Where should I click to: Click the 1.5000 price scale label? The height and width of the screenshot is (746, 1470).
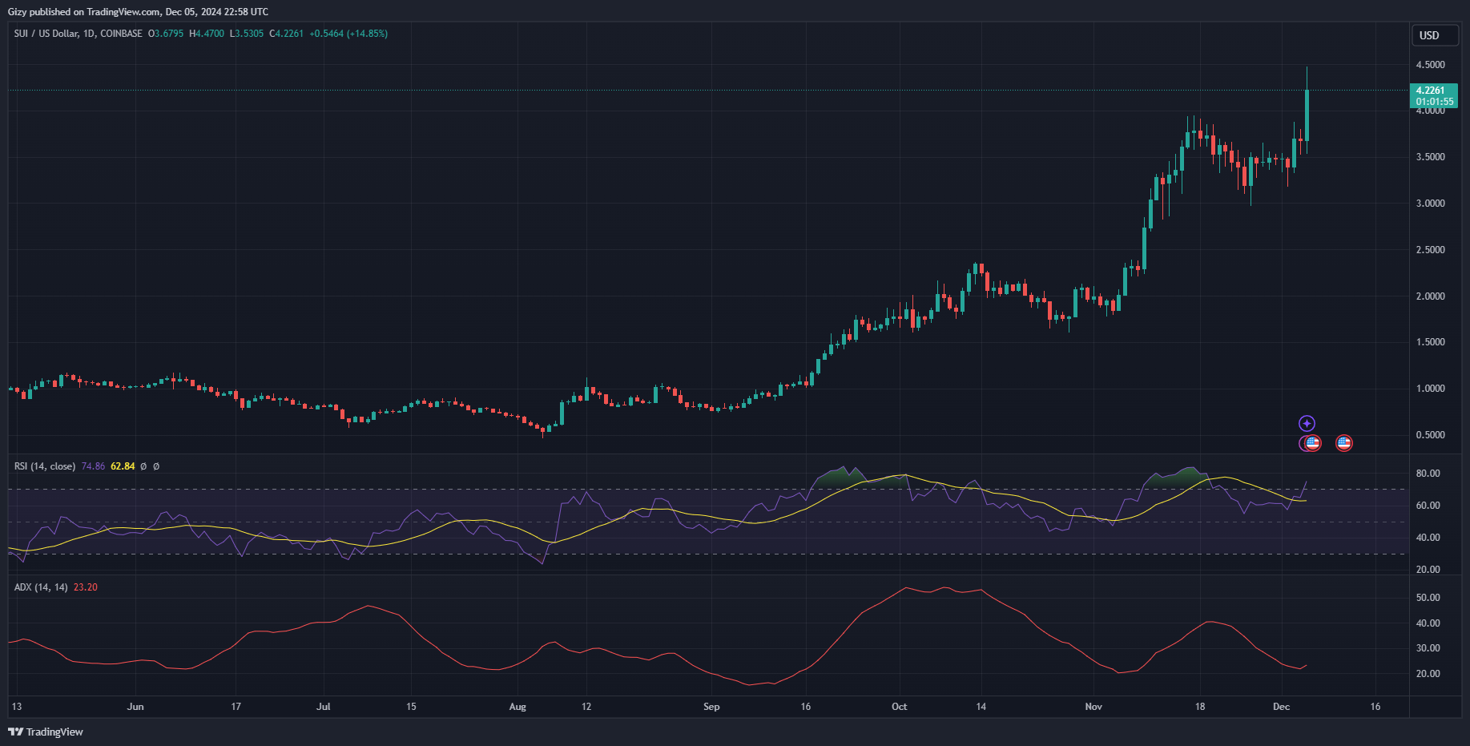click(1430, 342)
